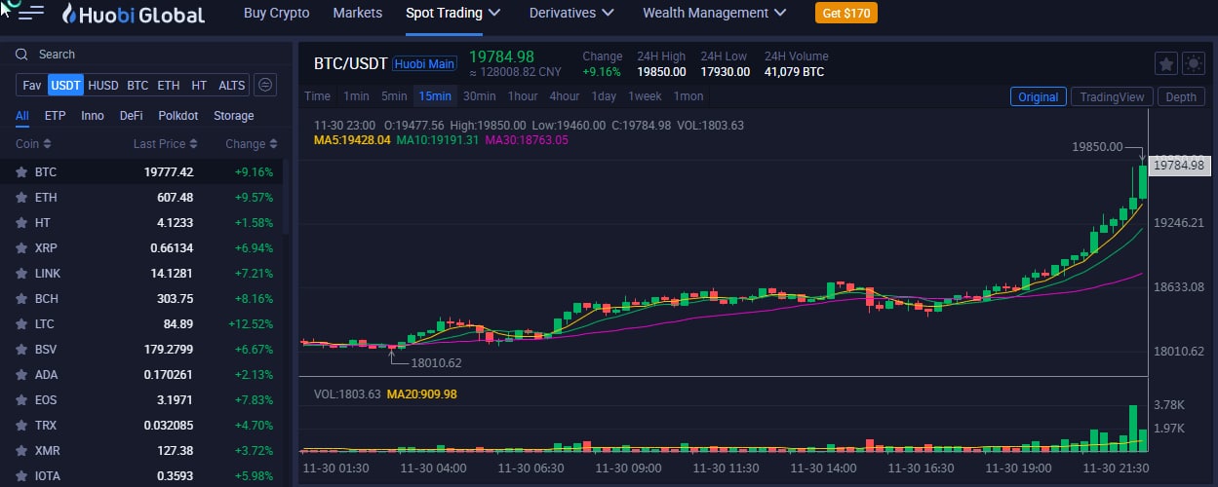Image resolution: width=1218 pixels, height=487 pixels.
Task: Favorite the BTC coin star
Action: (x=21, y=171)
